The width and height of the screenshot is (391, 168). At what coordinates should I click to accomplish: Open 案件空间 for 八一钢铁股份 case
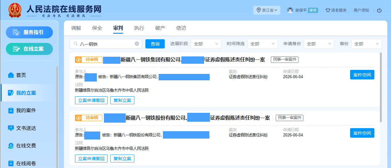362,133
